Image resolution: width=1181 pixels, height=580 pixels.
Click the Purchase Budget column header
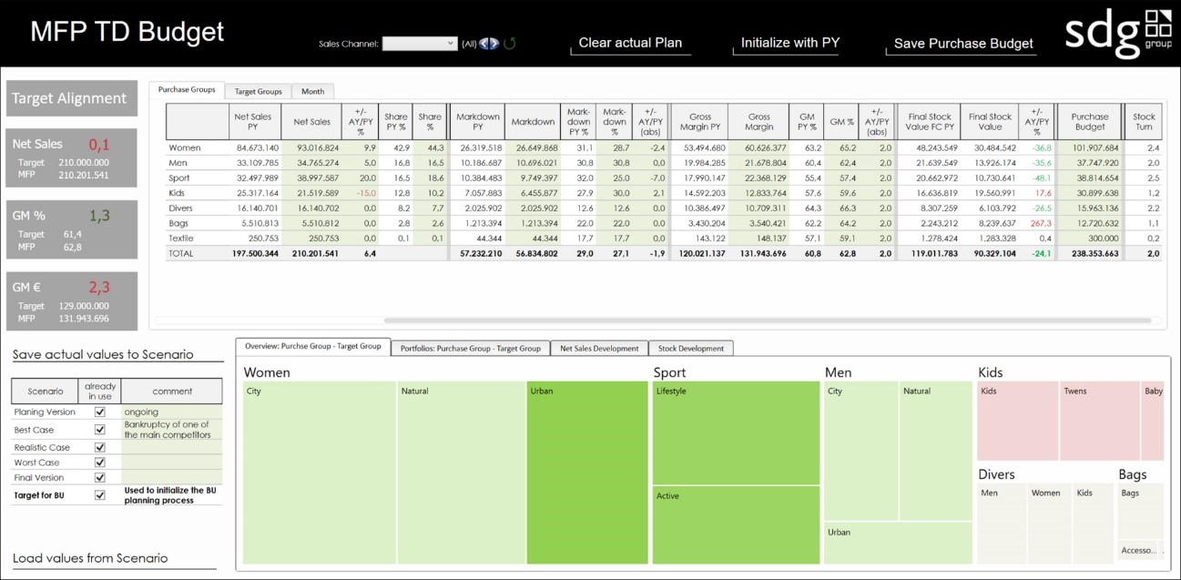pyautogui.click(x=1090, y=122)
